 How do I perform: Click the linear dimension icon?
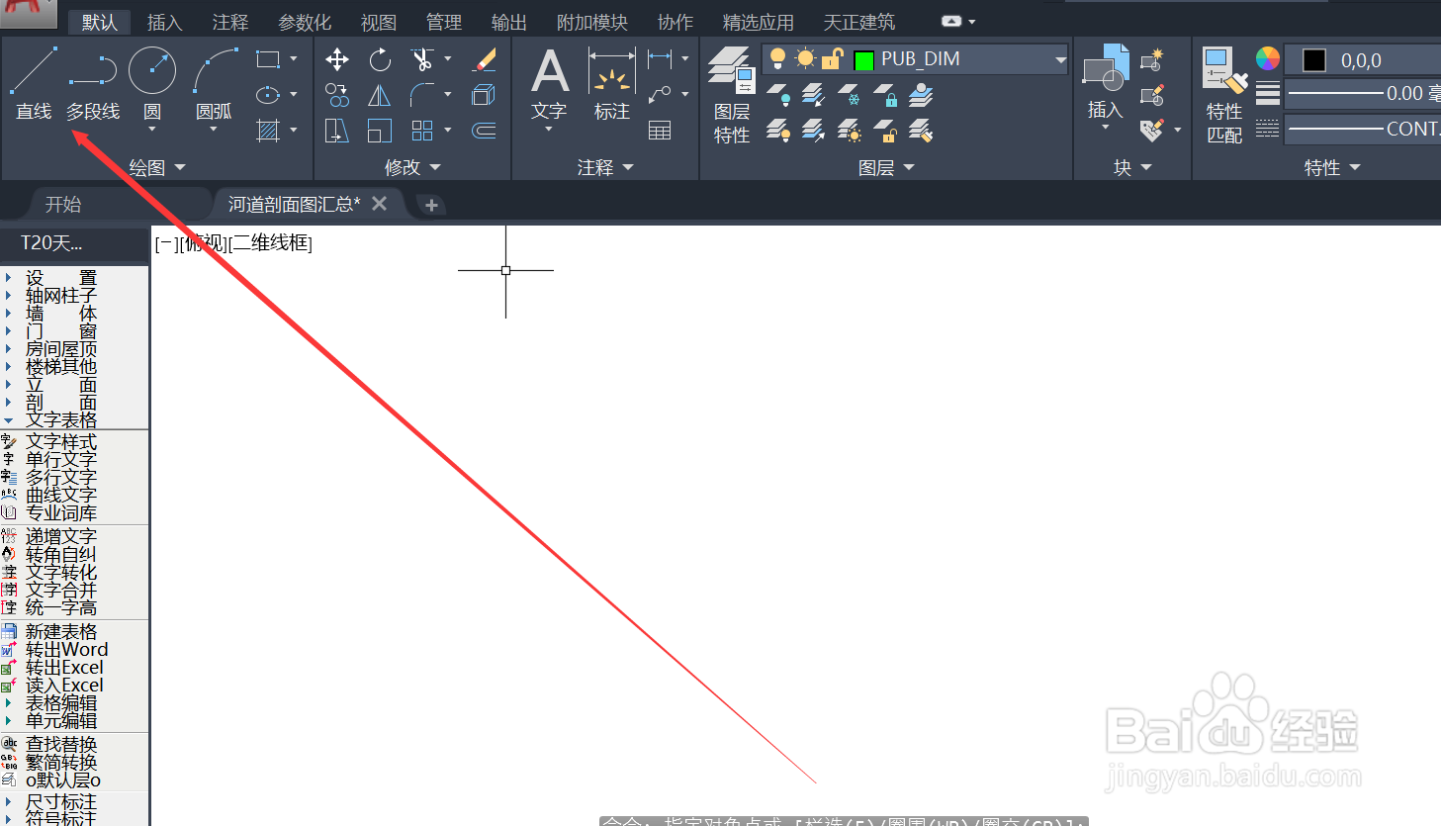coord(660,59)
